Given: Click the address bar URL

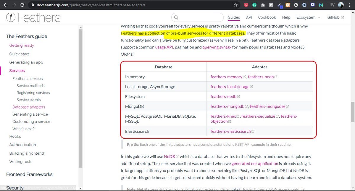Looking at the screenshot, I should click(x=91, y=5).
